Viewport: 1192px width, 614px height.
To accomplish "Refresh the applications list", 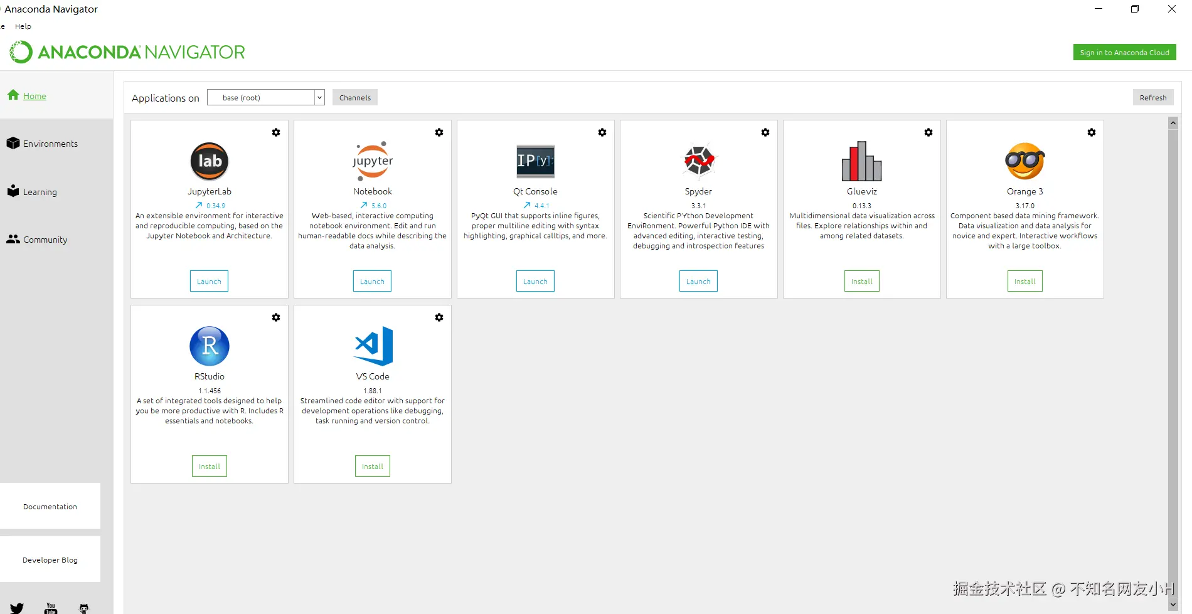I will (1153, 97).
